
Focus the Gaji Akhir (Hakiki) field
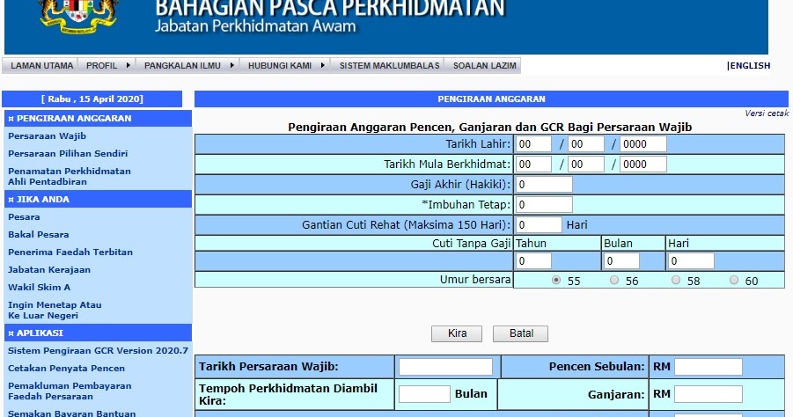pyautogui.click(x=544, y=185)
